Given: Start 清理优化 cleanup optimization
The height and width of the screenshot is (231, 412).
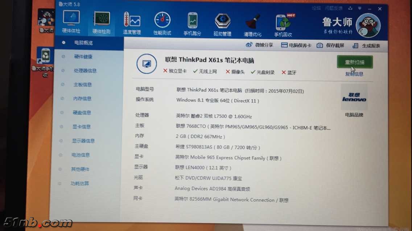Looking at the screenshot, I should tap(252, 22).
